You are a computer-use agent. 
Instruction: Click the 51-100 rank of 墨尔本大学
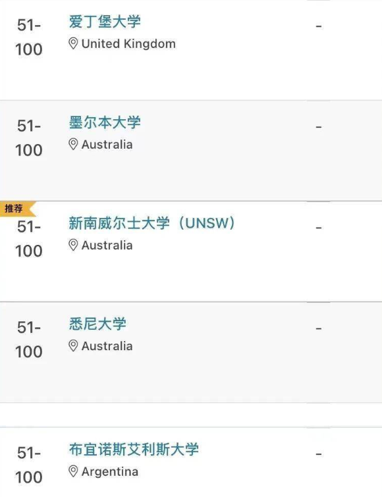tap(29, 138)
